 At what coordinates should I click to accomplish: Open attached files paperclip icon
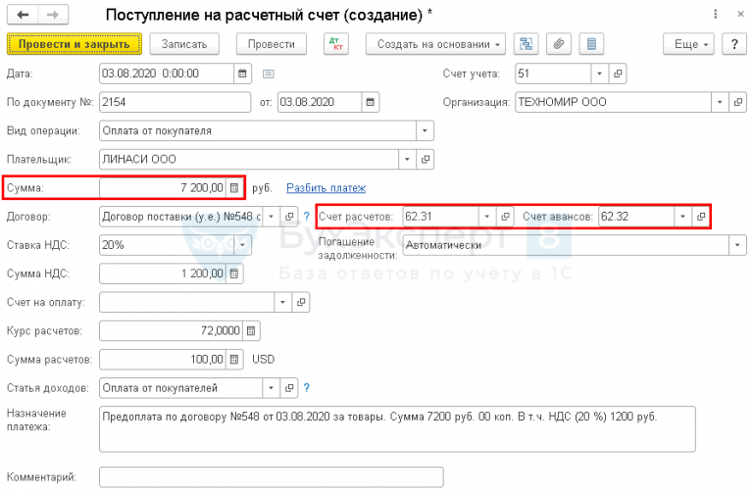(559, 44)
